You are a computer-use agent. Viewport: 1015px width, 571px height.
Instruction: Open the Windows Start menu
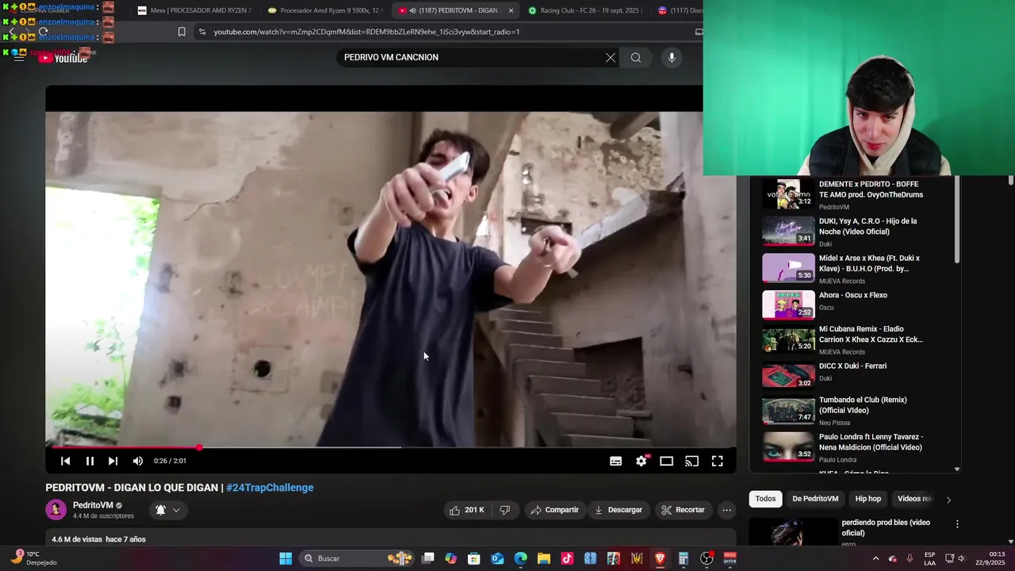285,558
